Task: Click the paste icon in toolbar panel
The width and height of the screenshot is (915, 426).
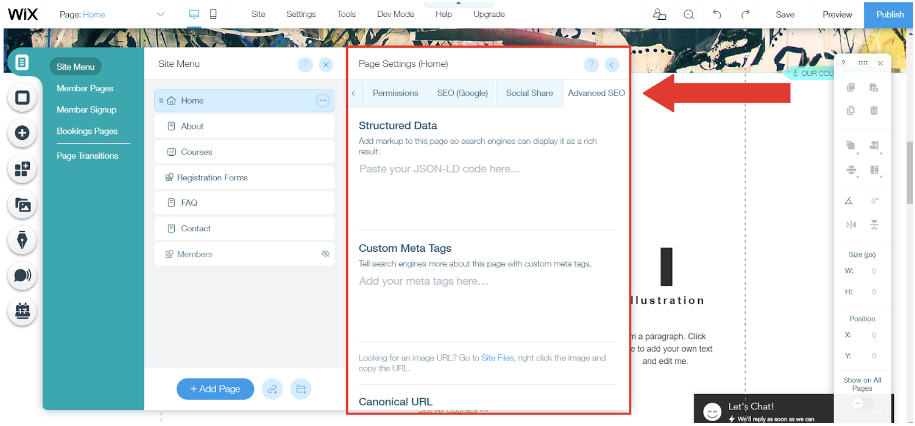Action: click(x=874, y=87)
